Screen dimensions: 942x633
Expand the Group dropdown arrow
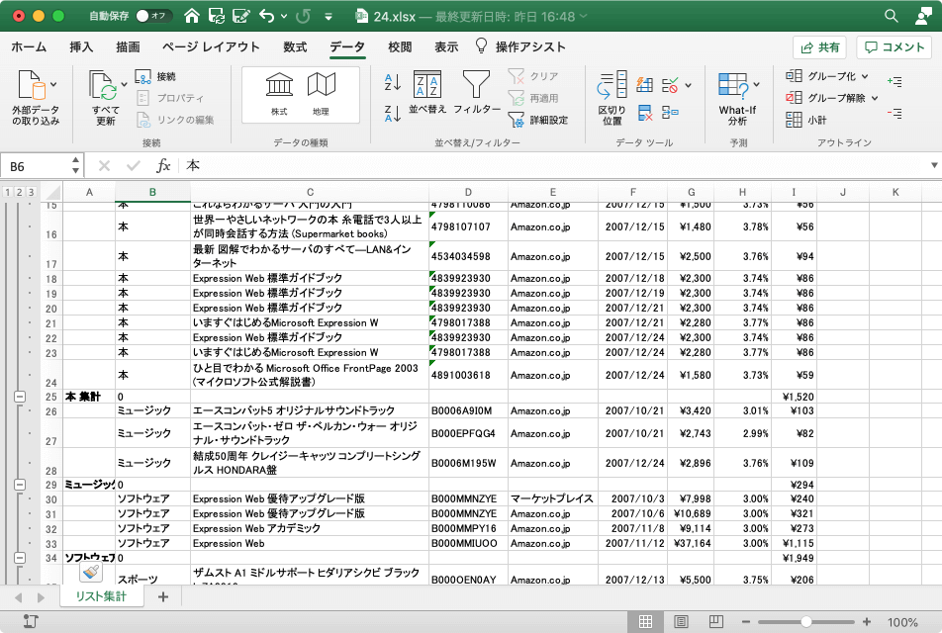[864, 76]
